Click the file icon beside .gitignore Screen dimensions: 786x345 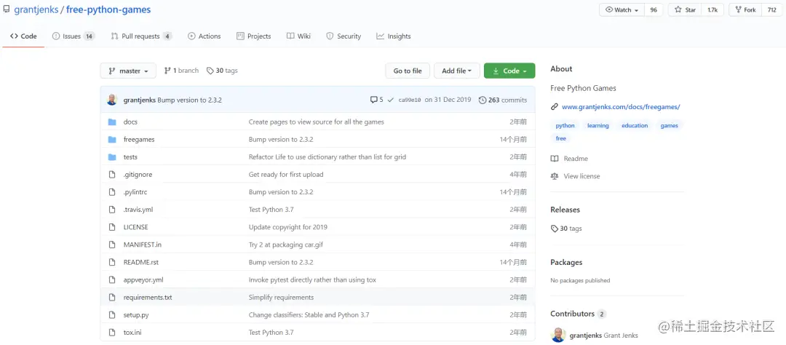(x=112, y=175)
